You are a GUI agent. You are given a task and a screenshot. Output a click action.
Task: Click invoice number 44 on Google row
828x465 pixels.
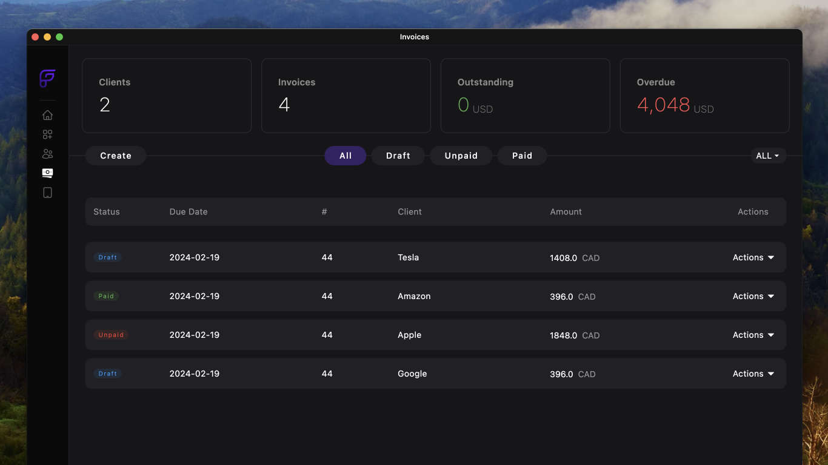(x=327, y=374)
